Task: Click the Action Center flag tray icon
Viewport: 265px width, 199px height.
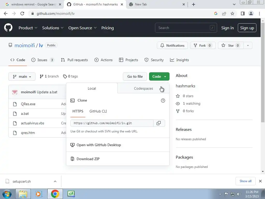Action: 226,194
